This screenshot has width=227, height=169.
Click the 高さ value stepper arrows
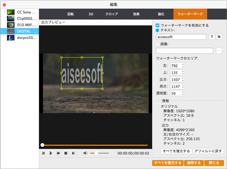183,86
